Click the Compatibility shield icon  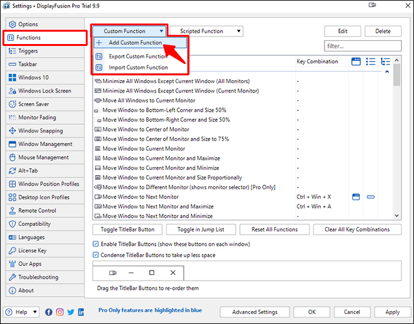[12, 224]
